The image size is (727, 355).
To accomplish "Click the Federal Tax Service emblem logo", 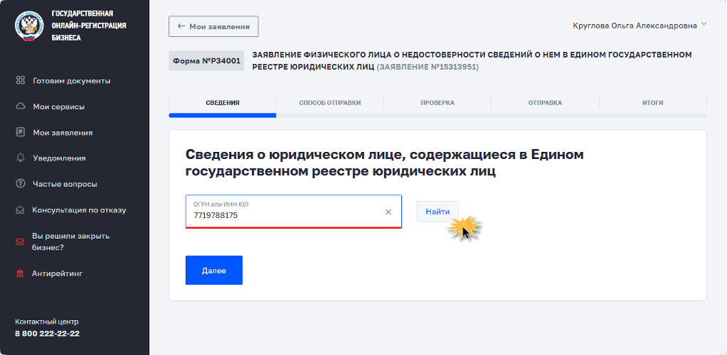I will (28, 26).
